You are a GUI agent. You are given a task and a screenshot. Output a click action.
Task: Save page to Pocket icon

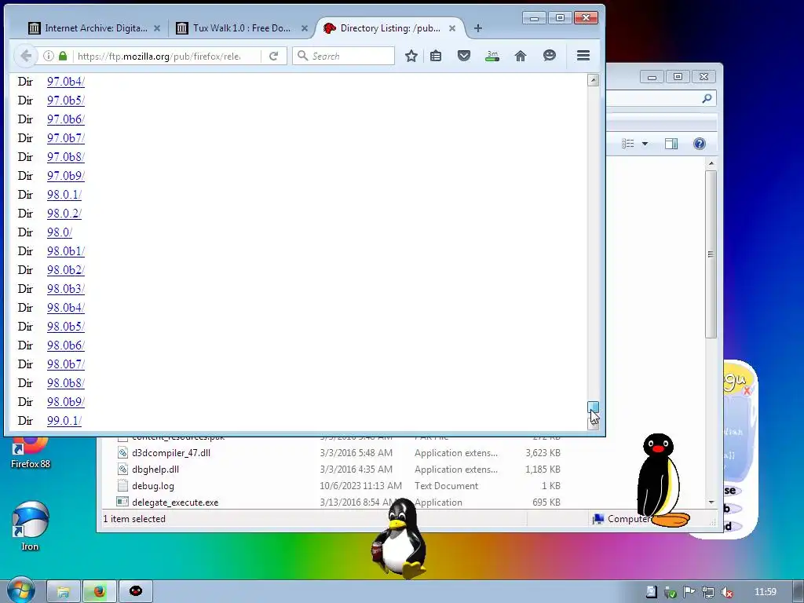[464, 56]
